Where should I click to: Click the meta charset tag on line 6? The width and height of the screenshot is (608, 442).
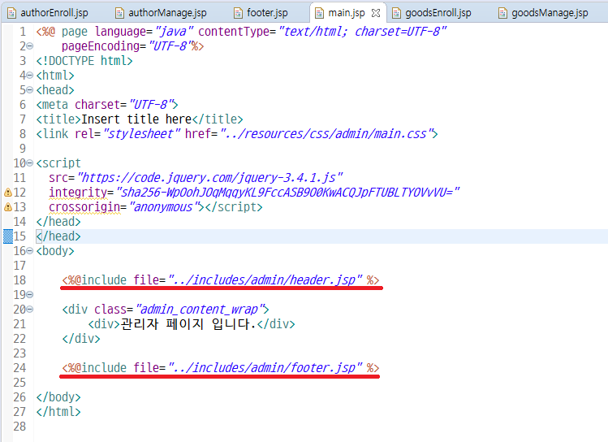tap(107, 105)
